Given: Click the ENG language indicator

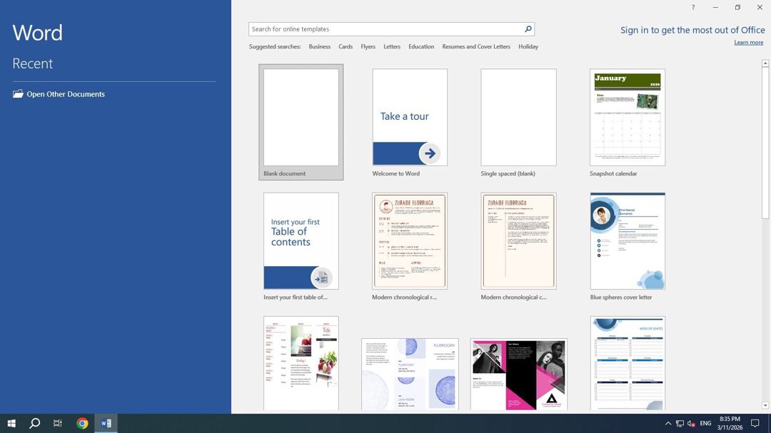Looking at the screenshot, I should (705, 423).
